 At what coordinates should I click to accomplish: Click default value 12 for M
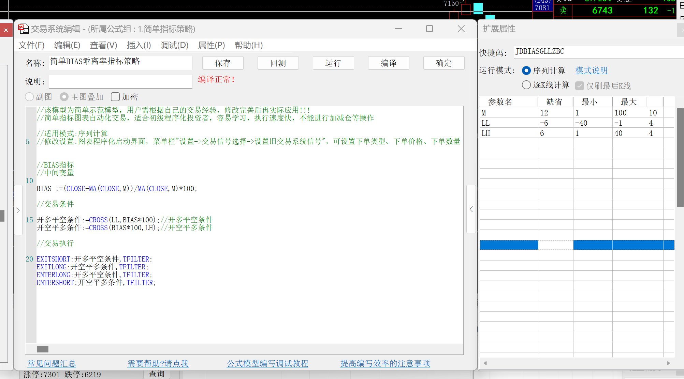pos(556,113)
